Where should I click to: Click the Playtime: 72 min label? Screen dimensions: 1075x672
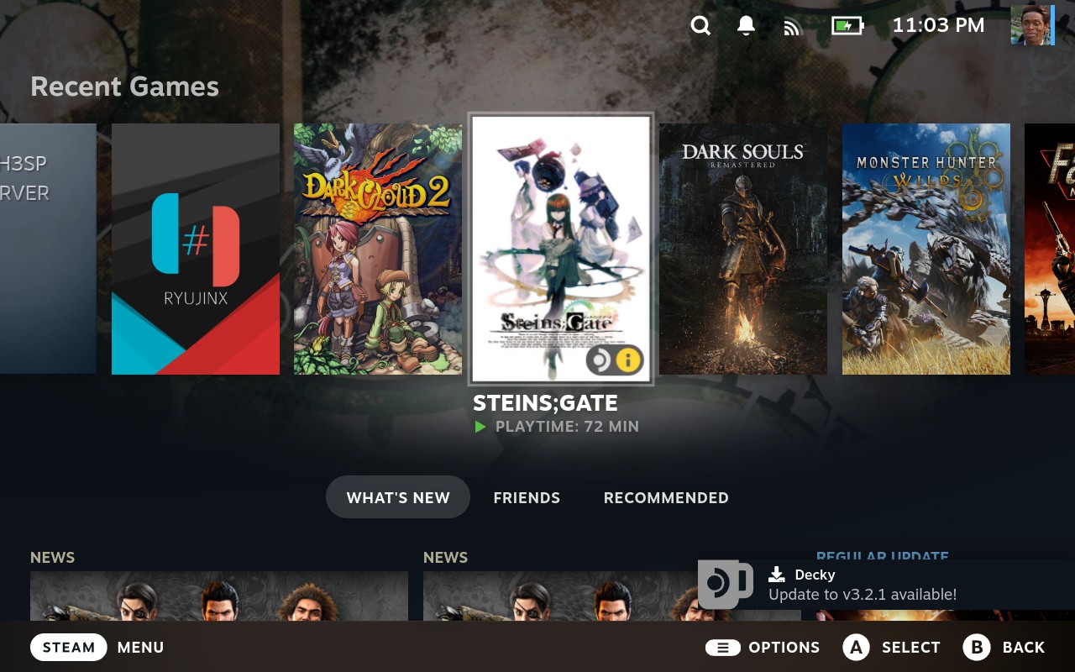coord(567,427)
